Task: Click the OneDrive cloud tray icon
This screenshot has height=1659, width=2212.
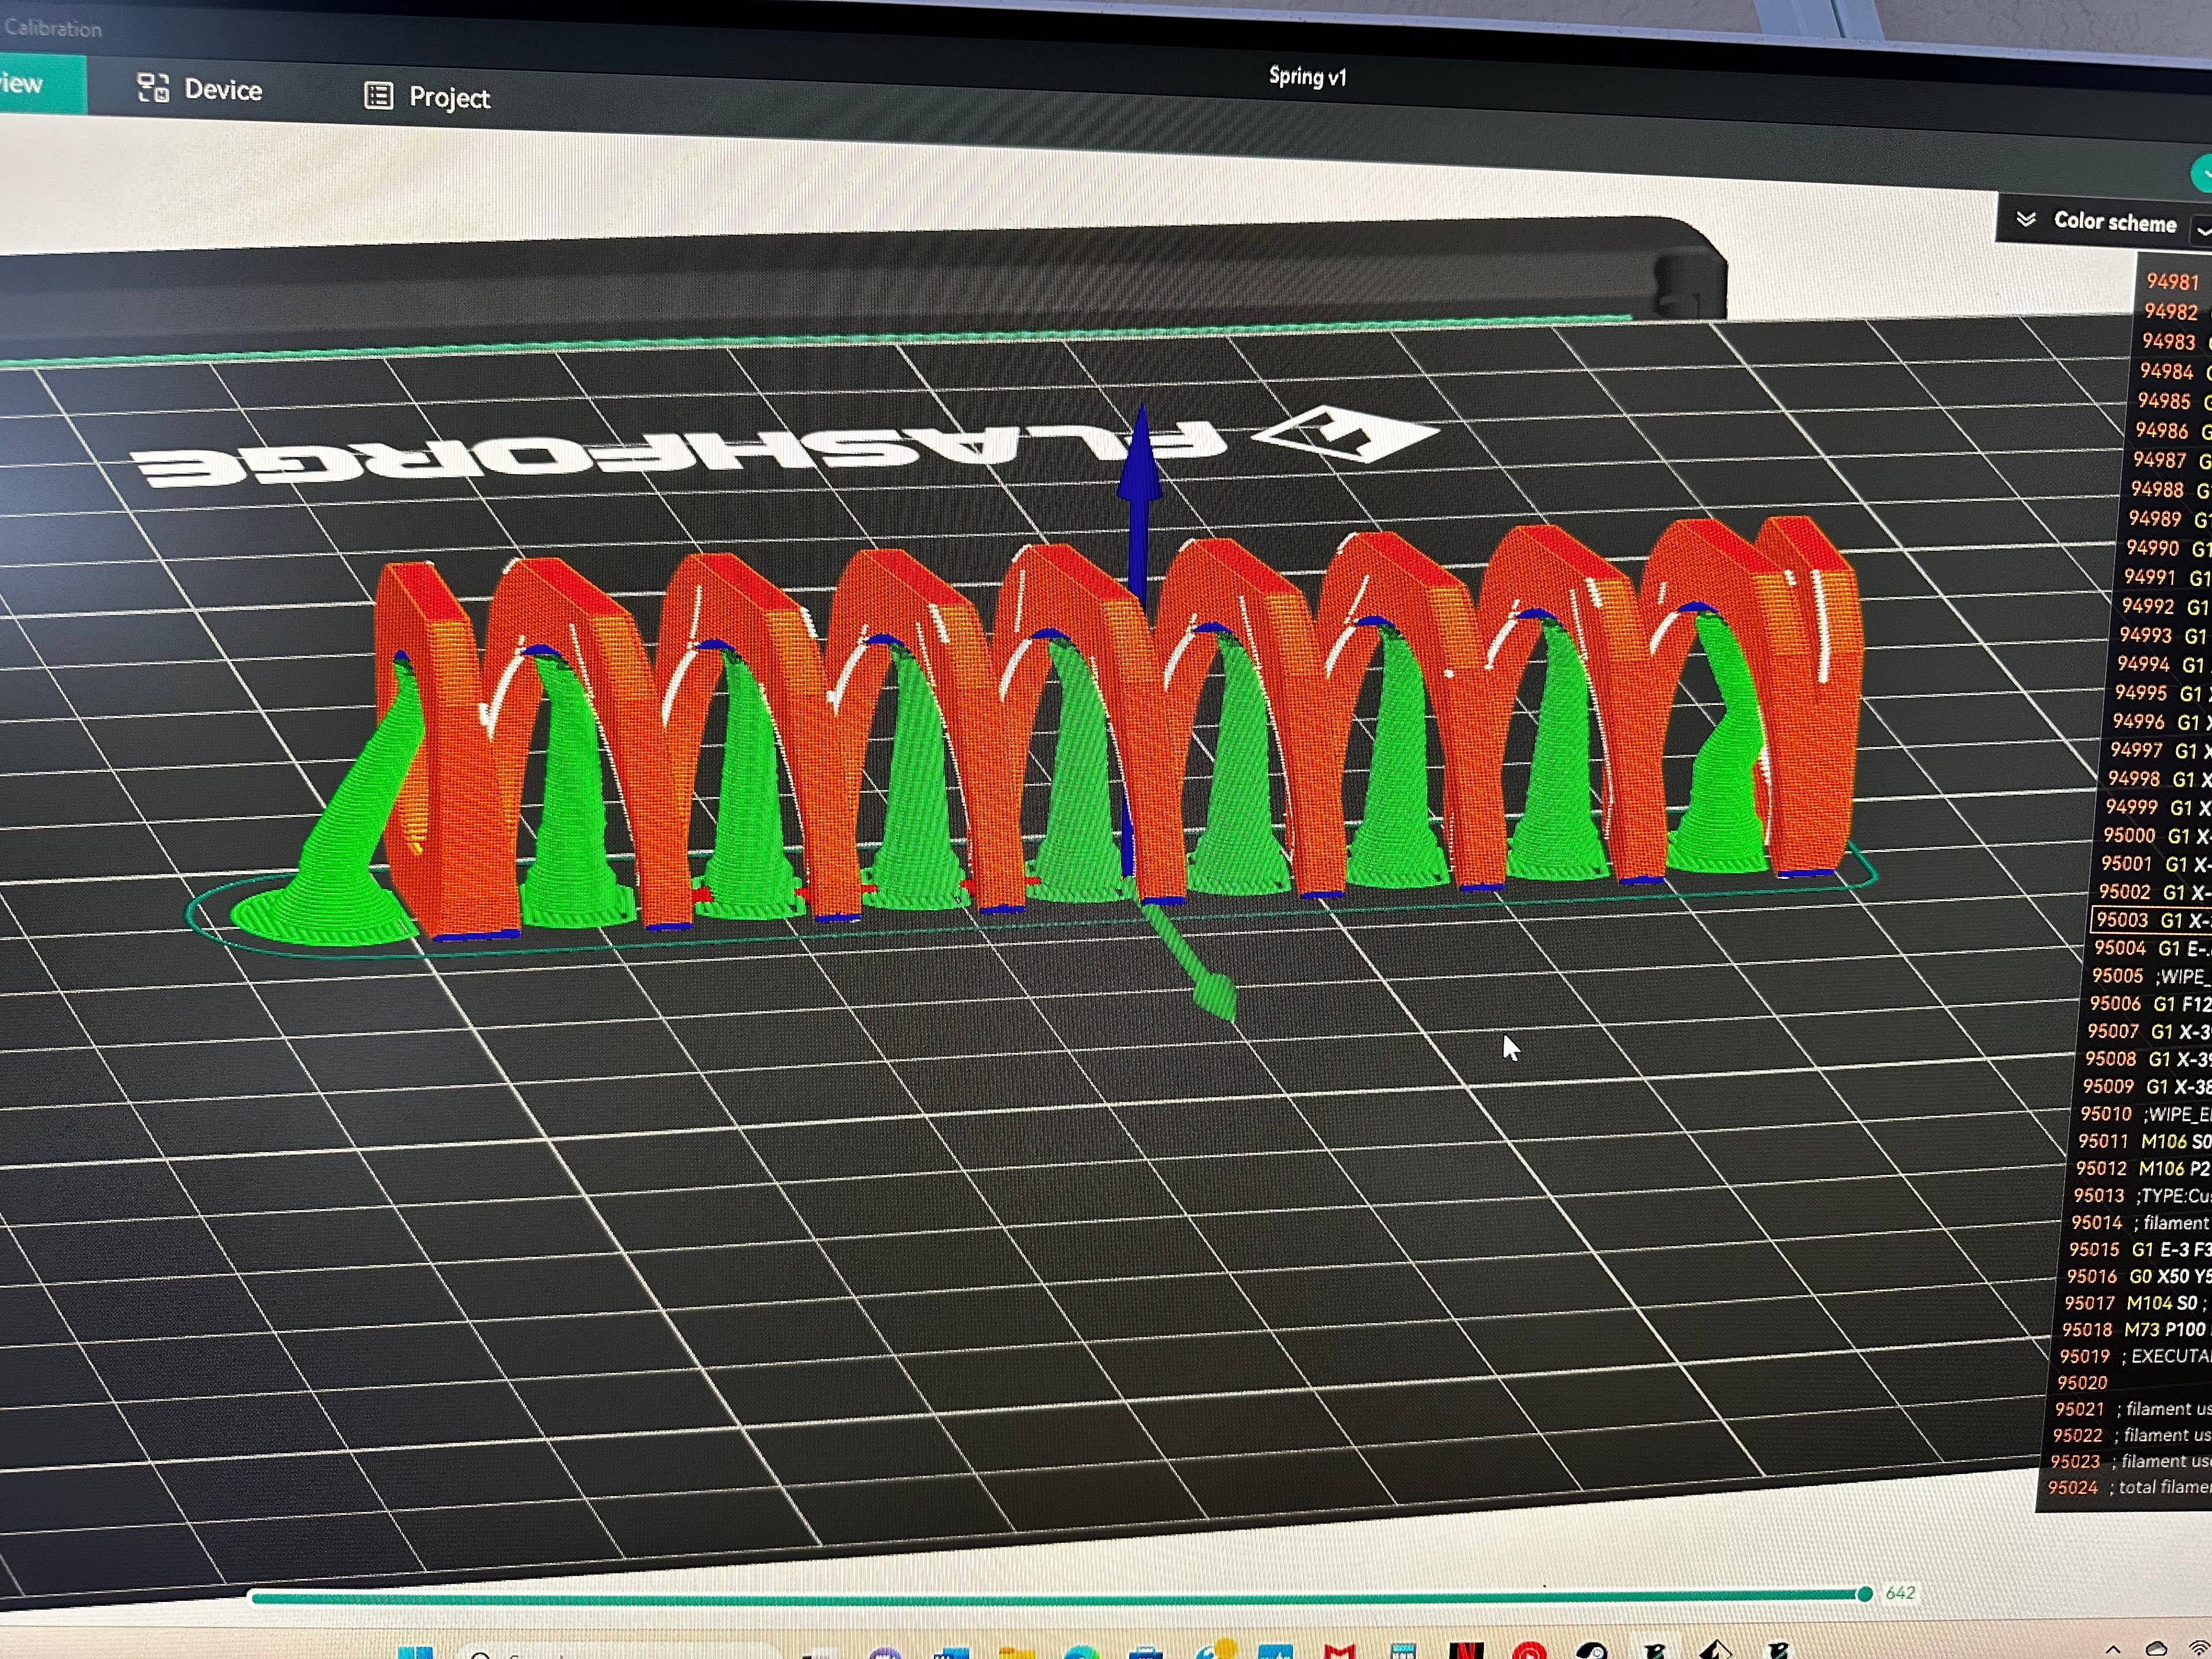Action: point(2156,1649)
